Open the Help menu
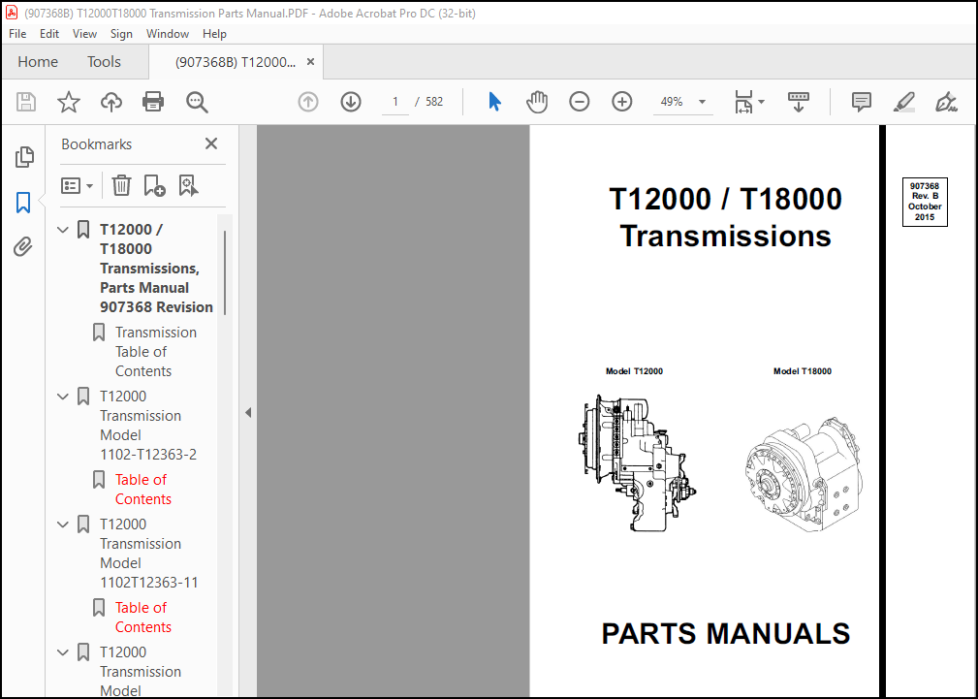 click(x=214, y=34)
